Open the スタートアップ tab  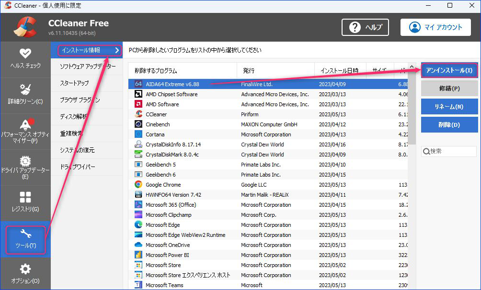pos(87,83)
